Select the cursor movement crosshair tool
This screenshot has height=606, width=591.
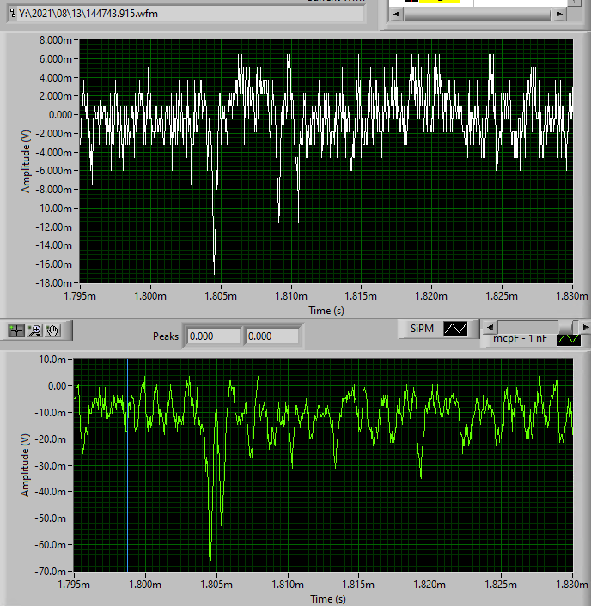(16, 330)
